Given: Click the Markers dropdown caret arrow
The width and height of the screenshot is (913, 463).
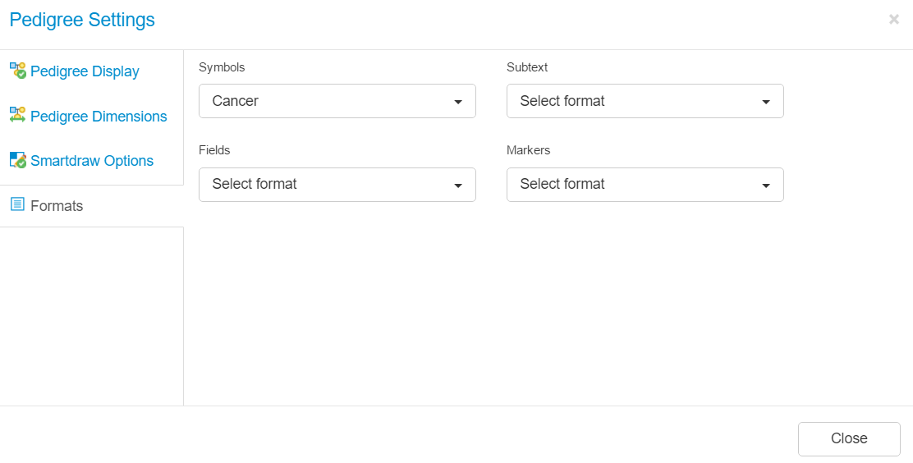Looking at the screenshot, I should click(766, 186).
